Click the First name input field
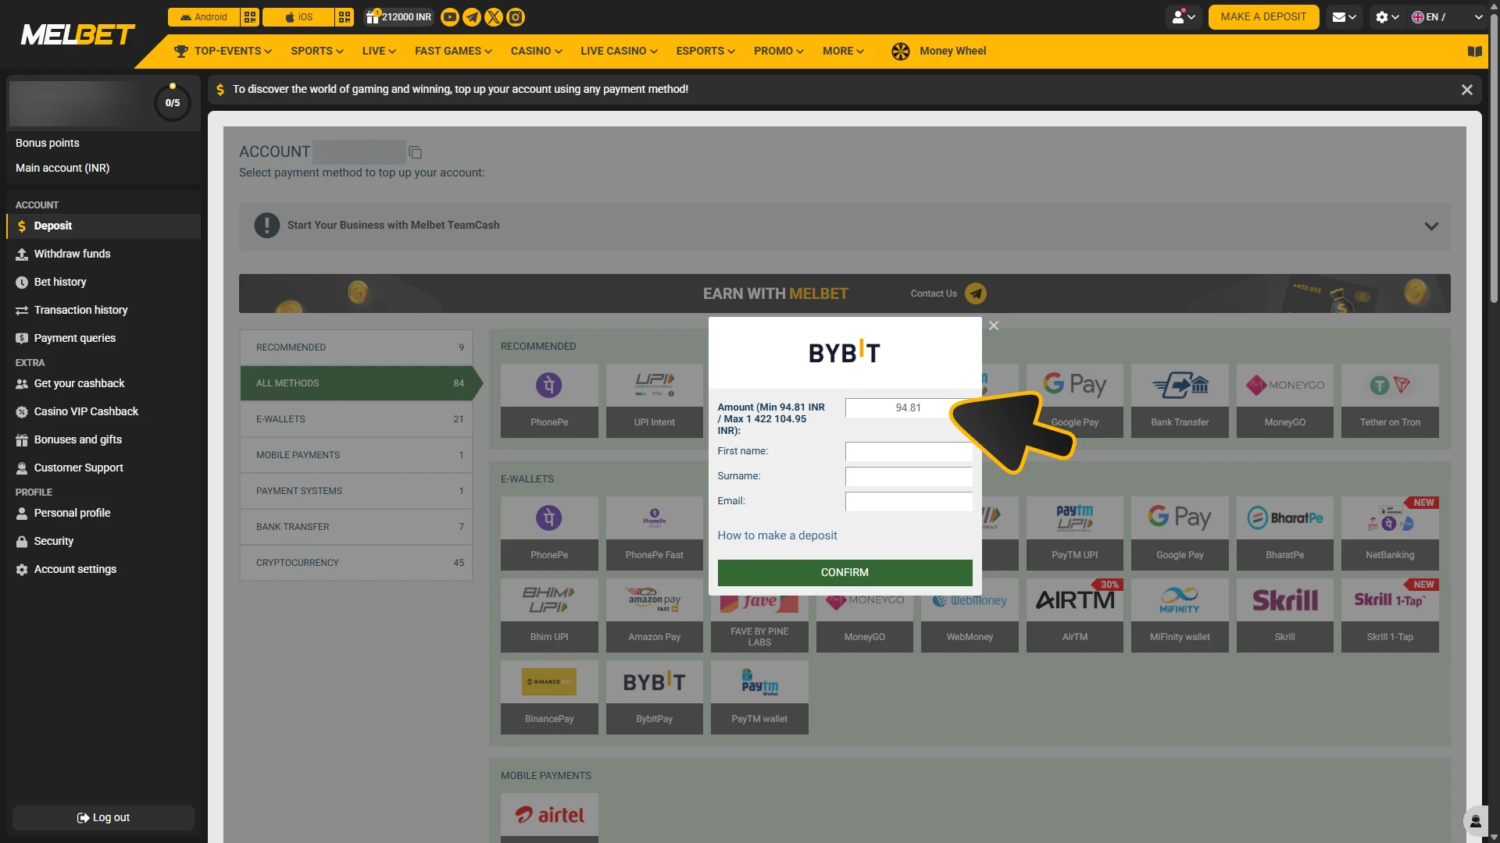1500x843 pixels. (908, 451)
